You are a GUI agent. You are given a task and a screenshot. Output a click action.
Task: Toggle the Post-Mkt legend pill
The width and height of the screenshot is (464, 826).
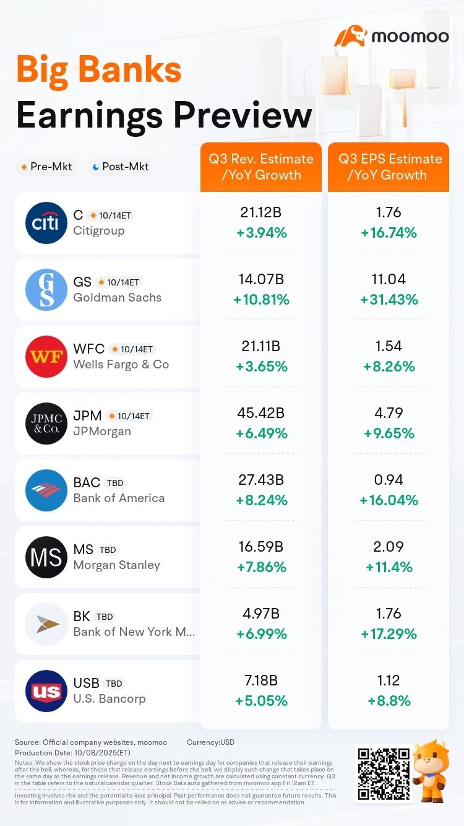pos(120,167)
